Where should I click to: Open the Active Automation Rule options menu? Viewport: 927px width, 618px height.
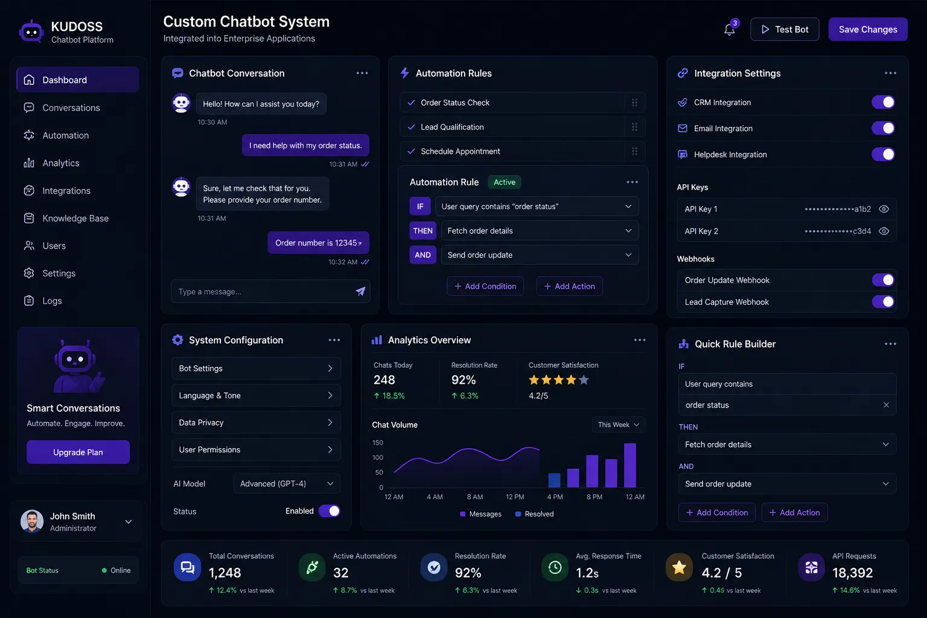coord(632,182)
